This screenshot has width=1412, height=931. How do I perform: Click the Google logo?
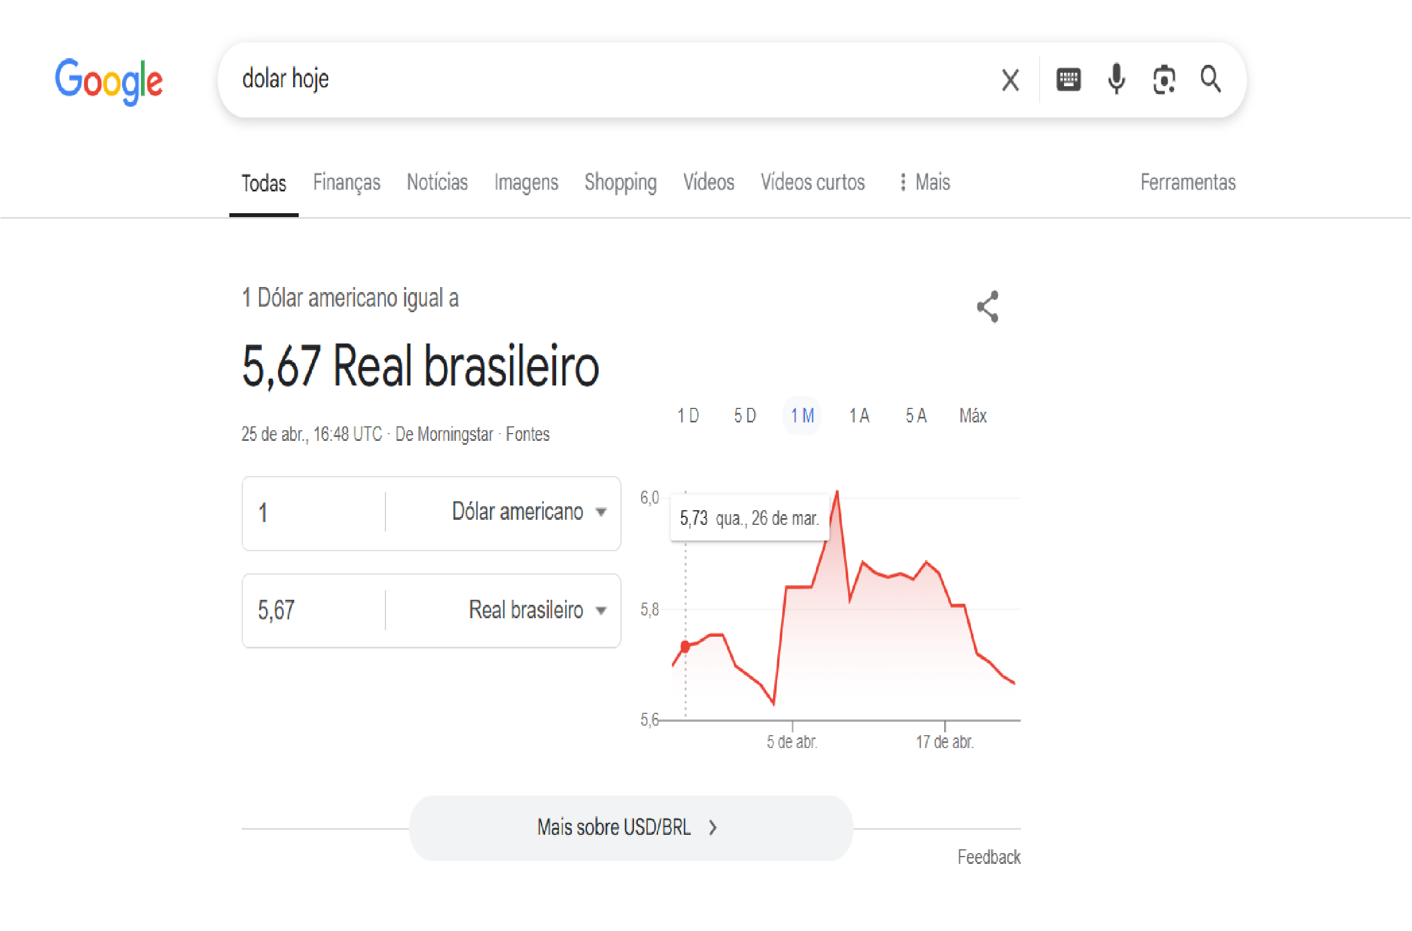pos(109,81)
